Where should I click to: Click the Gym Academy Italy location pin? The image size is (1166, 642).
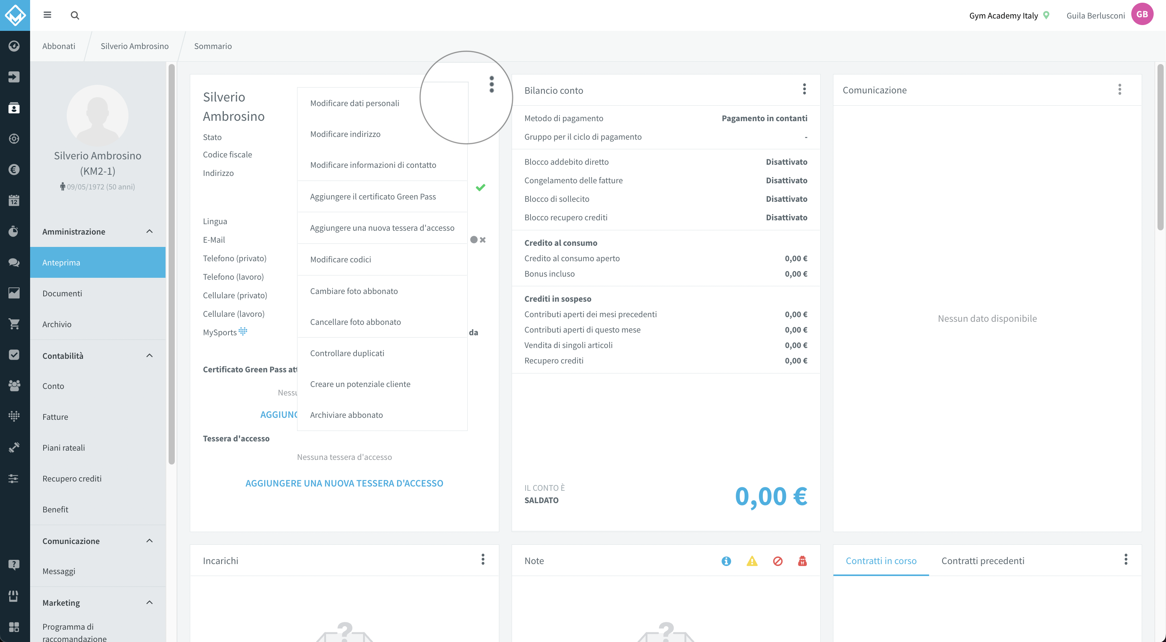(1046, 15)
